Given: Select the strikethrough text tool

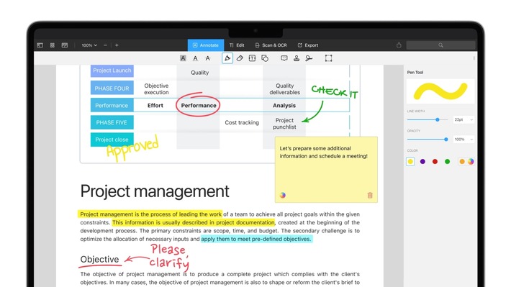Looking at the screenshot, I should click(207, 58).
